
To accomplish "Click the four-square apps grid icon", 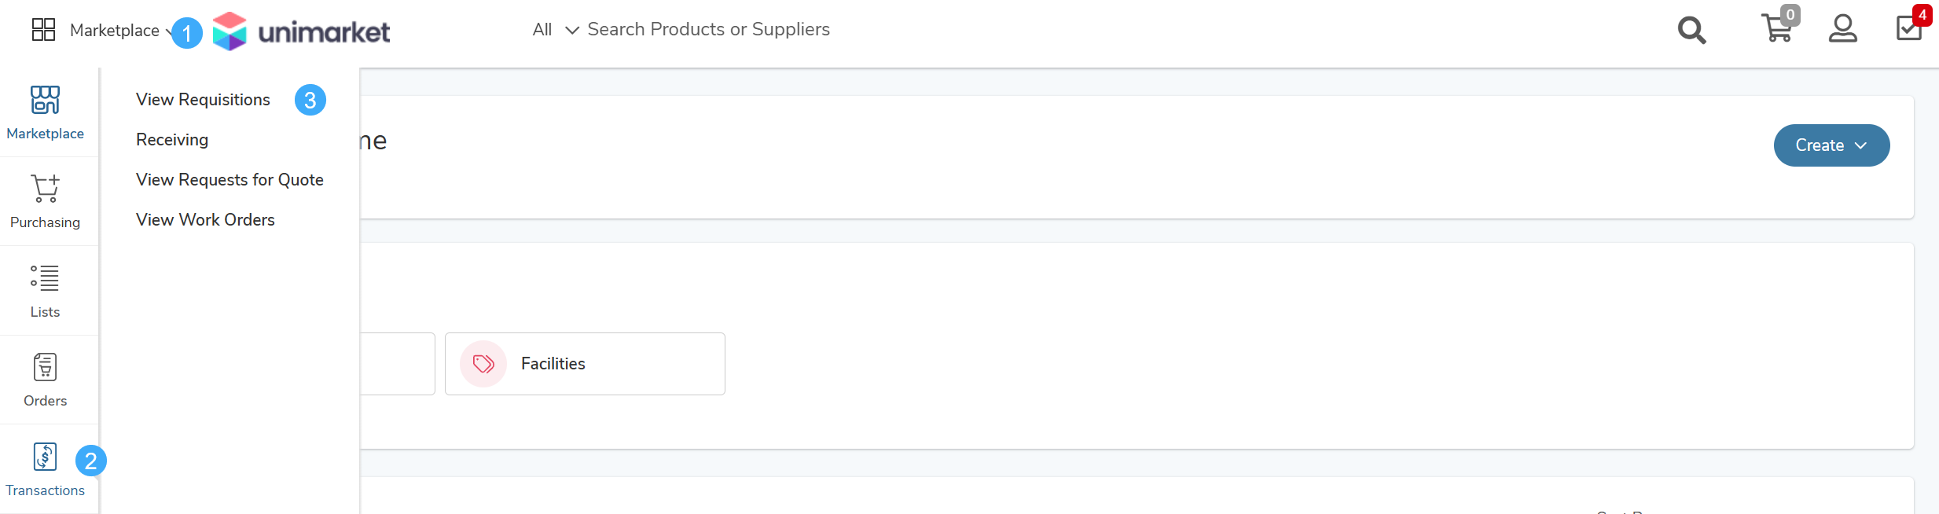I will tap(43, 30).
